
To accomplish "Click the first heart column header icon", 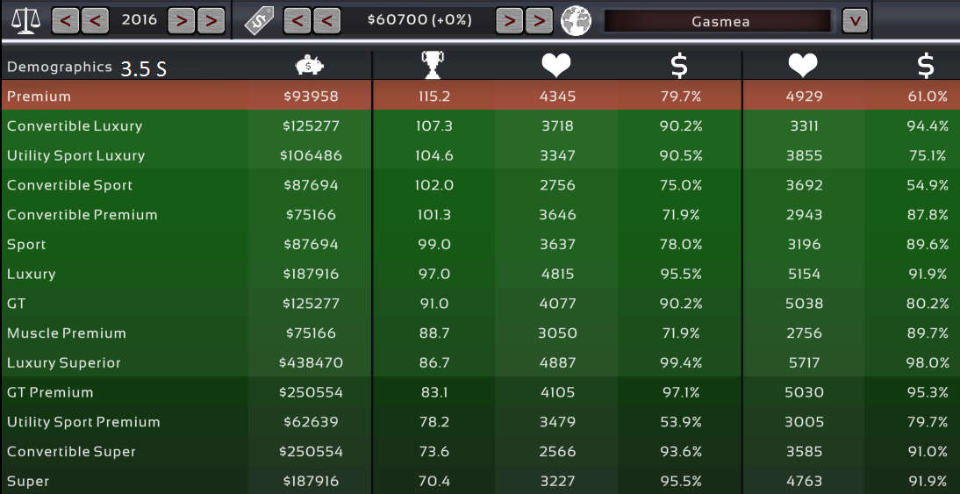I will (556, 66).
